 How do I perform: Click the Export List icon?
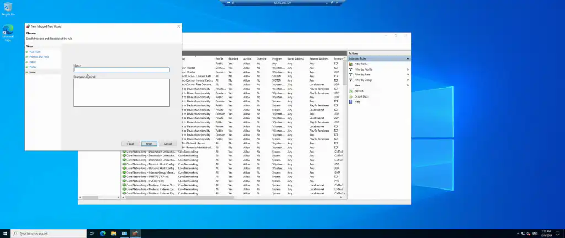[350, 96]
